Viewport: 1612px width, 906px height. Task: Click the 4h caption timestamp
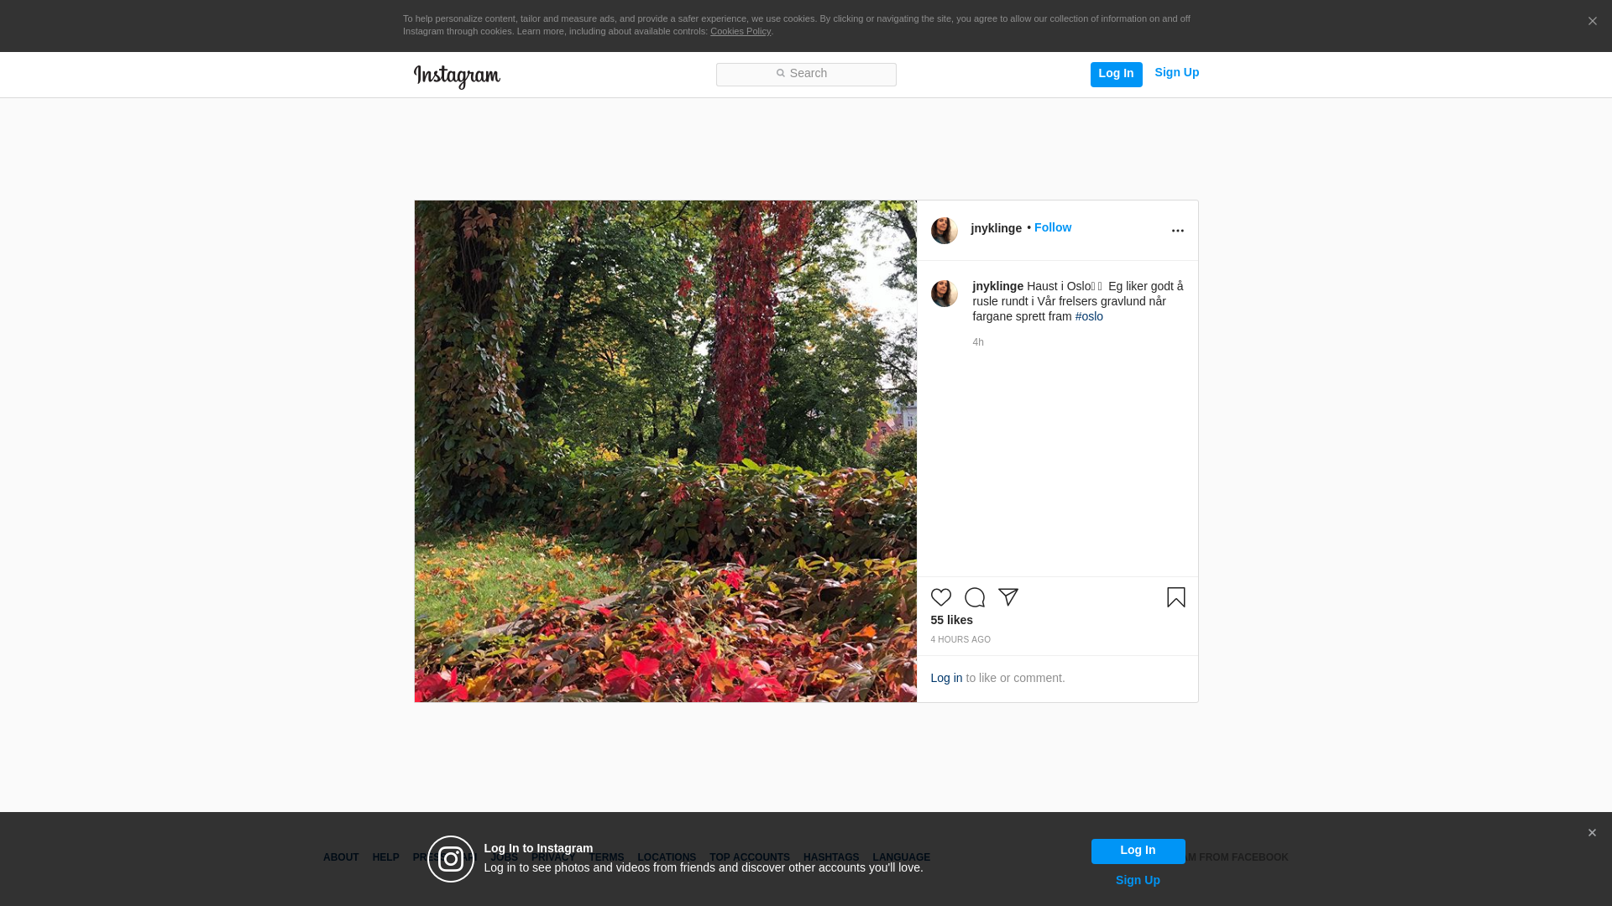pyautogui.click(x=978, y=342)
